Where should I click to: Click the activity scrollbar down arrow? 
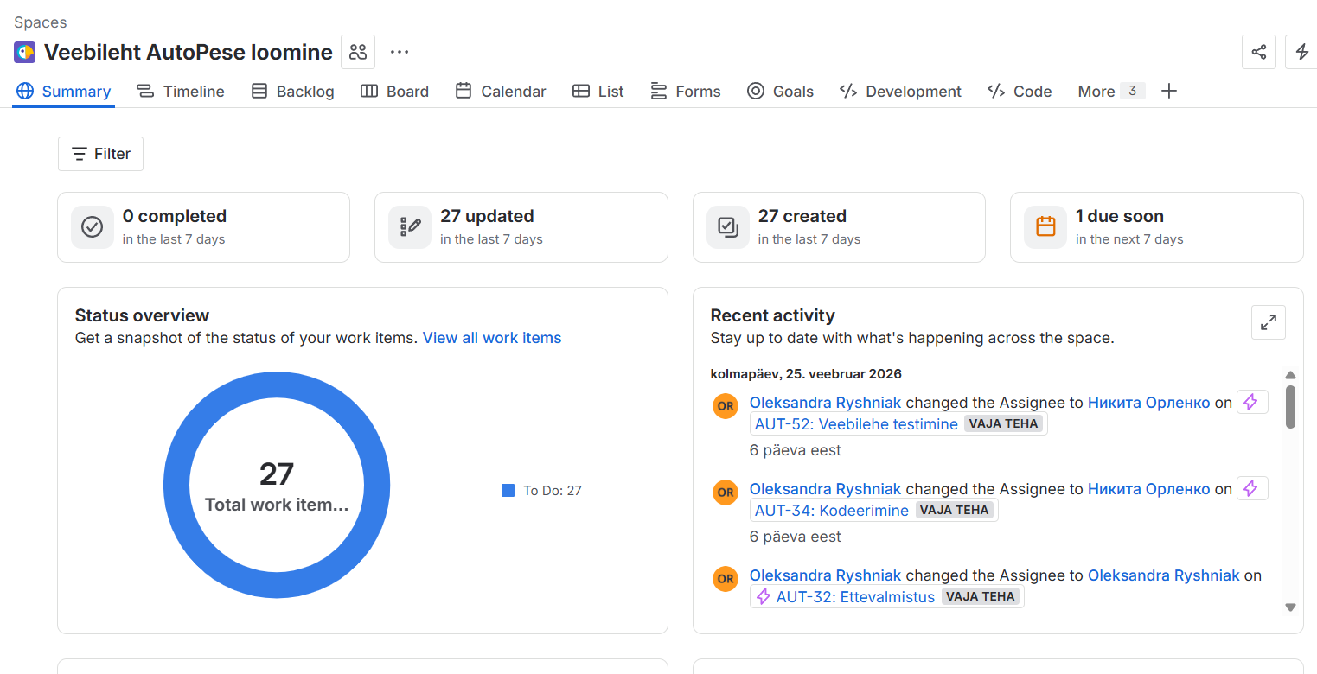tap(1290, 607)
